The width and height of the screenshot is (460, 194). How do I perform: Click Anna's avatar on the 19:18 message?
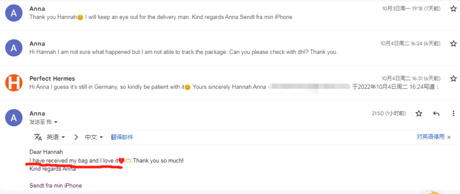tap(14, 13)
